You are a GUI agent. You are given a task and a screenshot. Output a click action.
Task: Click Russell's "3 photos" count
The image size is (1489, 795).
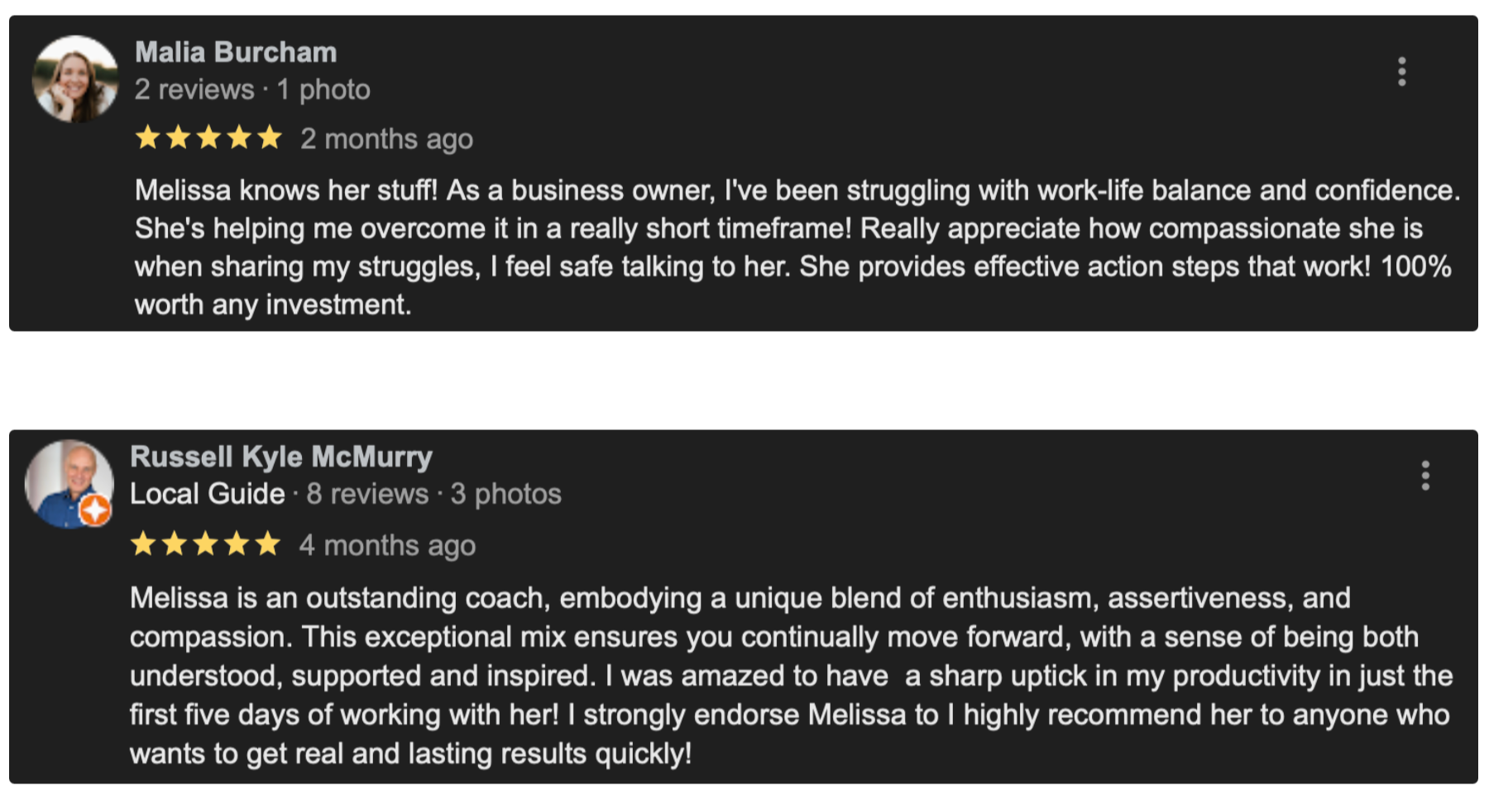(x=505, y=494)
